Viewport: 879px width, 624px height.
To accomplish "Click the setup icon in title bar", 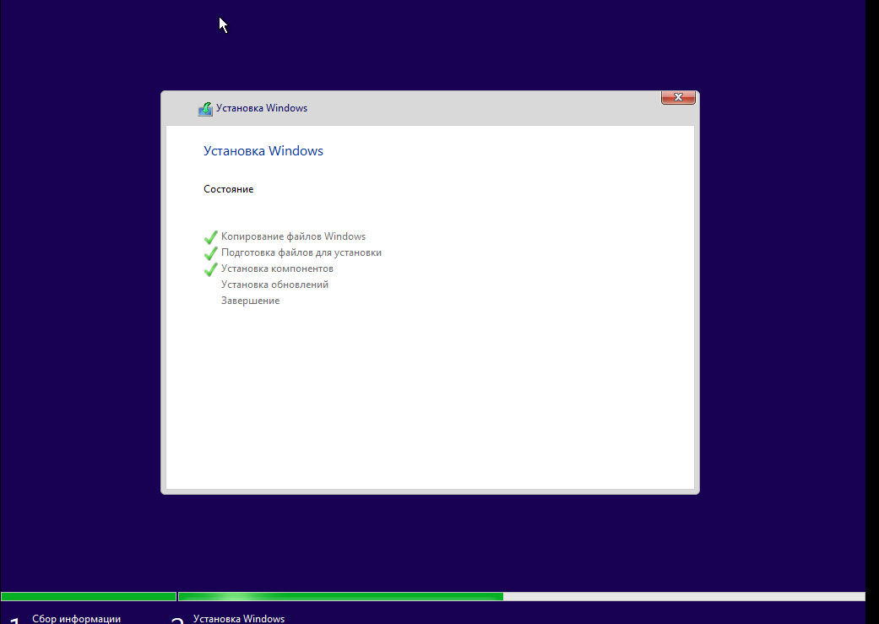I will 205,109.
